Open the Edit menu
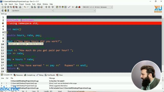 [x=6, y=4]
